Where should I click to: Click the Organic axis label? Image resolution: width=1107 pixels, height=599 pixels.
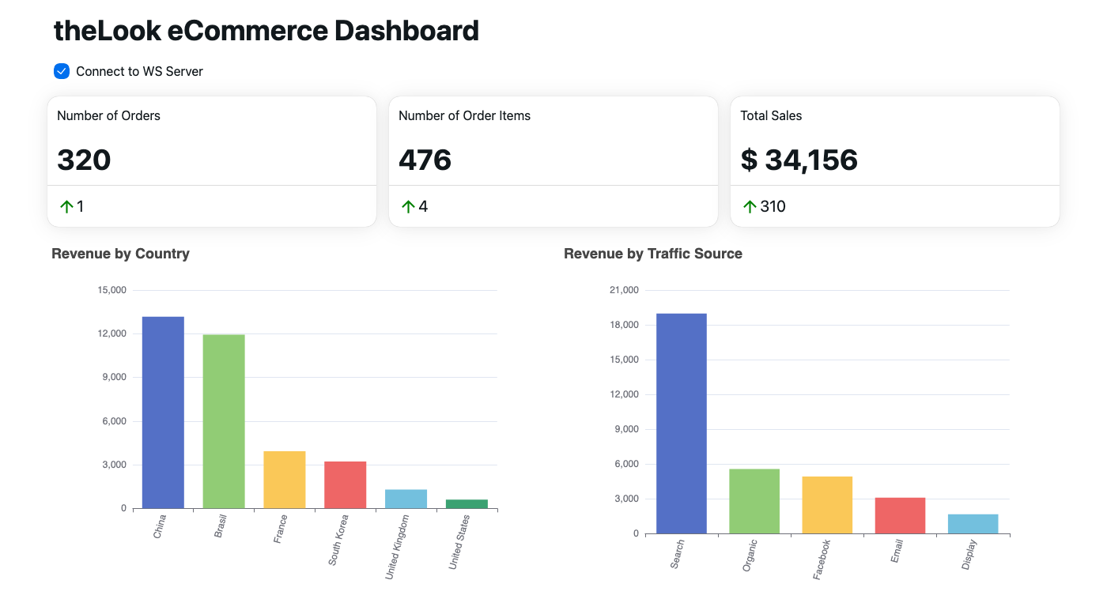click(x=749, y=556)
